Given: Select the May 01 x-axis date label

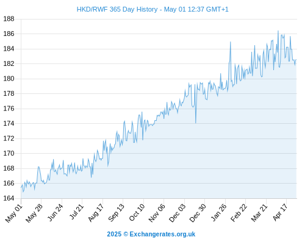Looking at the screenshot, I should (14, 213).
